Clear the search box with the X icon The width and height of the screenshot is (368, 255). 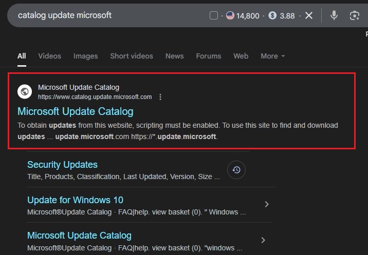(x=309, y=15)
